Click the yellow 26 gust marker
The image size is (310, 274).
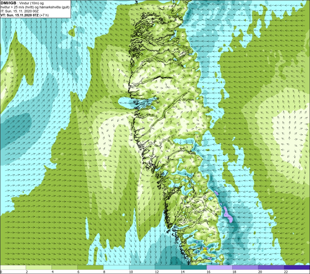[205, 249]
